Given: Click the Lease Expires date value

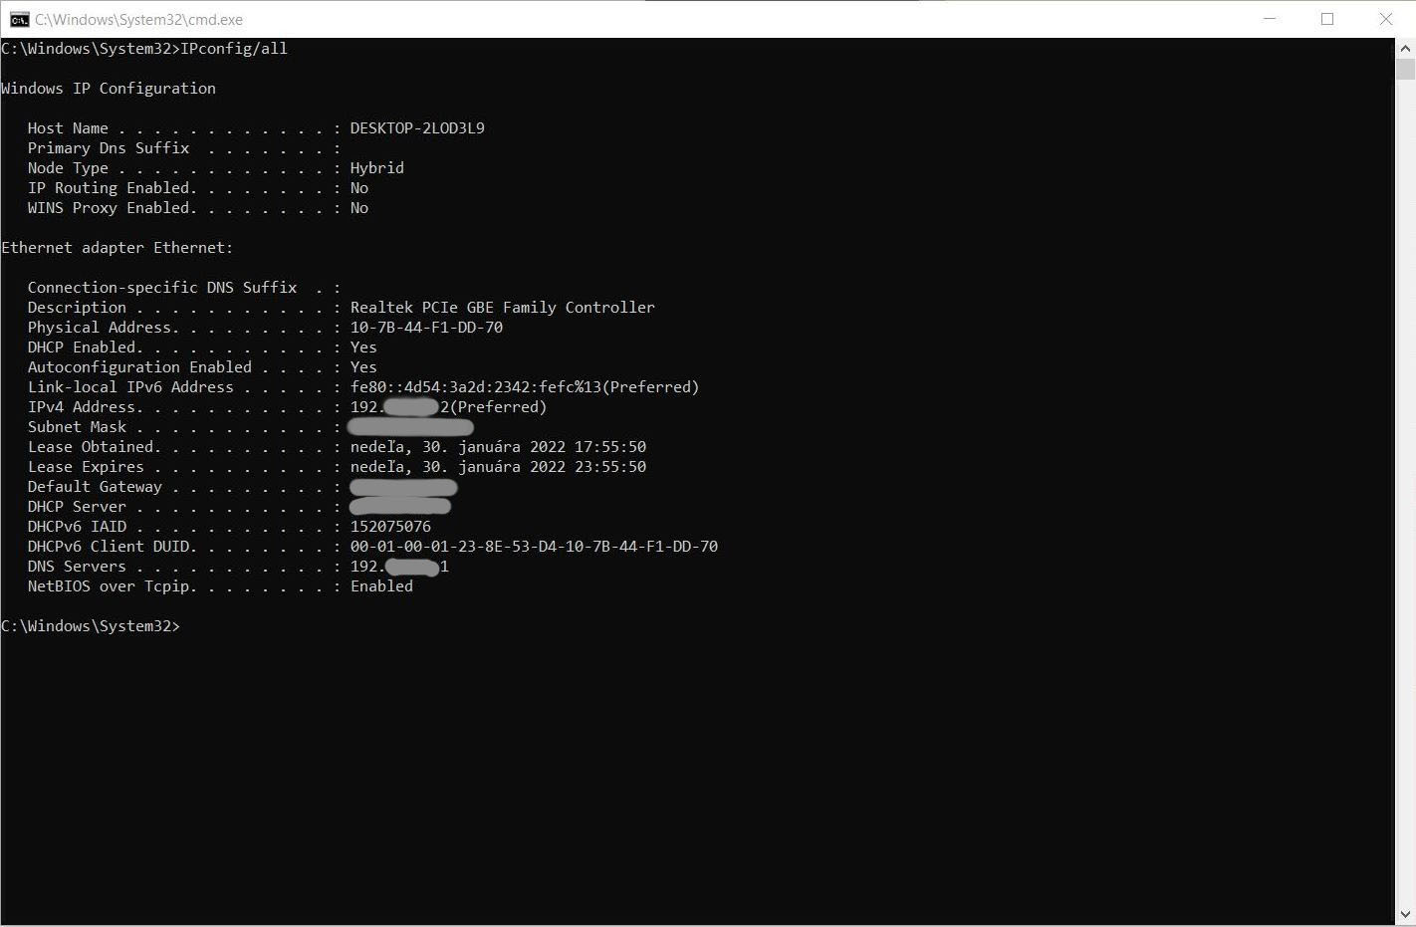Looking at the screenshot, I should point(498,466).
